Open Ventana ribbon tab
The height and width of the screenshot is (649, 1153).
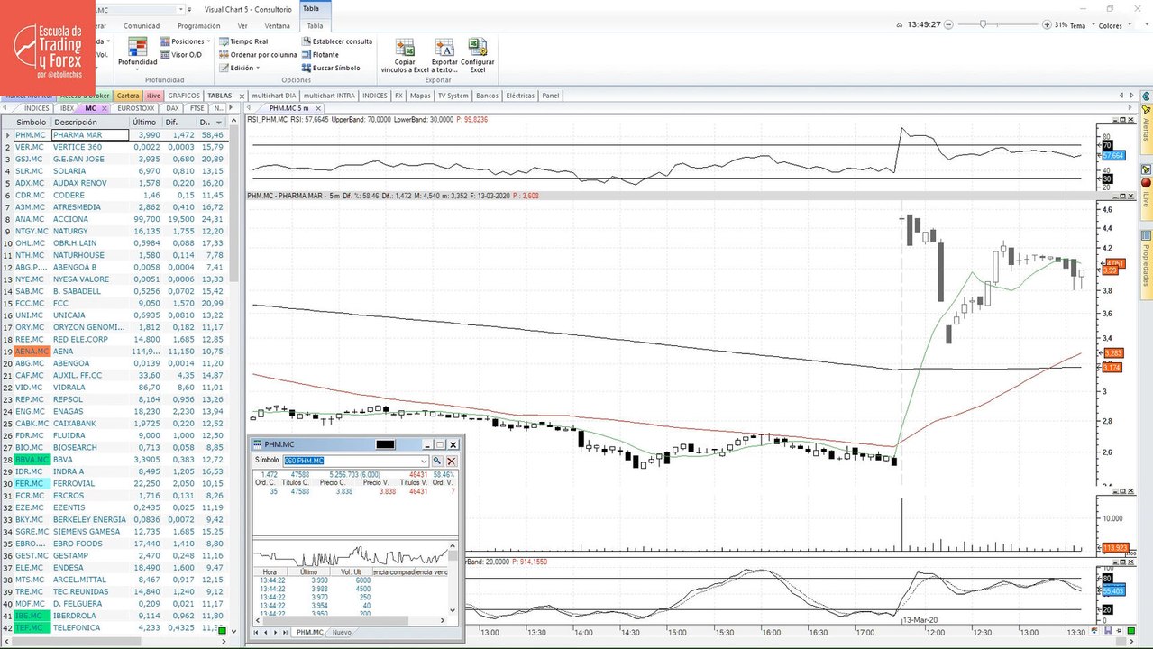click(277, 25)
